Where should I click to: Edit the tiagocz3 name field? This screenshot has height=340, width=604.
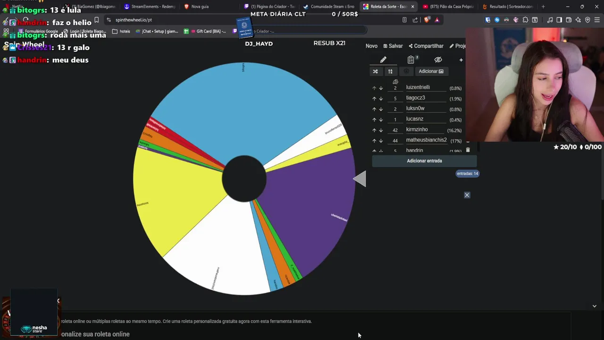coord(426,98)
